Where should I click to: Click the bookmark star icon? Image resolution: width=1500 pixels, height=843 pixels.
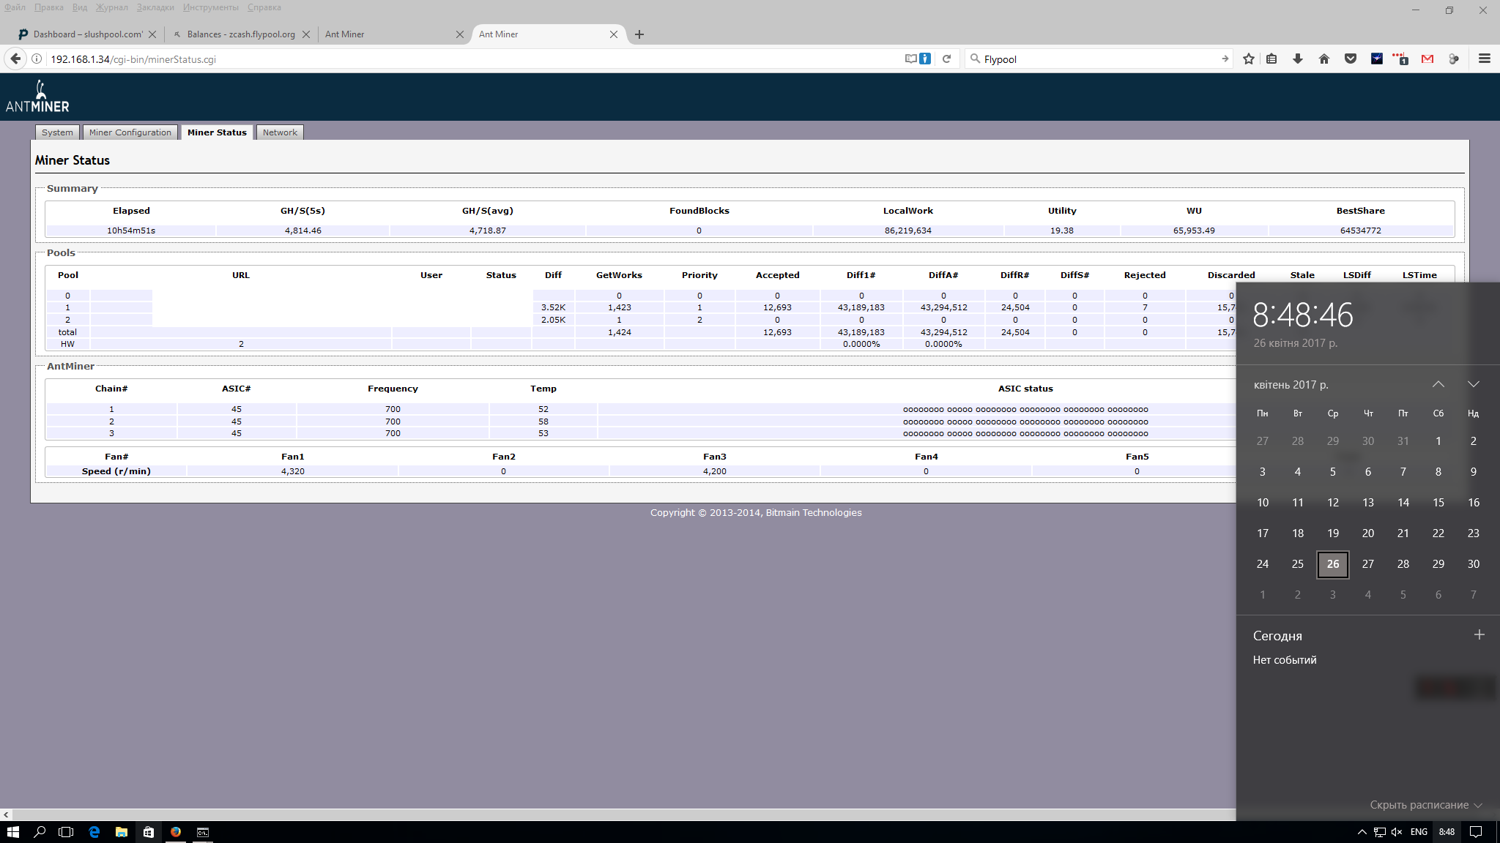coord(1249,59)
